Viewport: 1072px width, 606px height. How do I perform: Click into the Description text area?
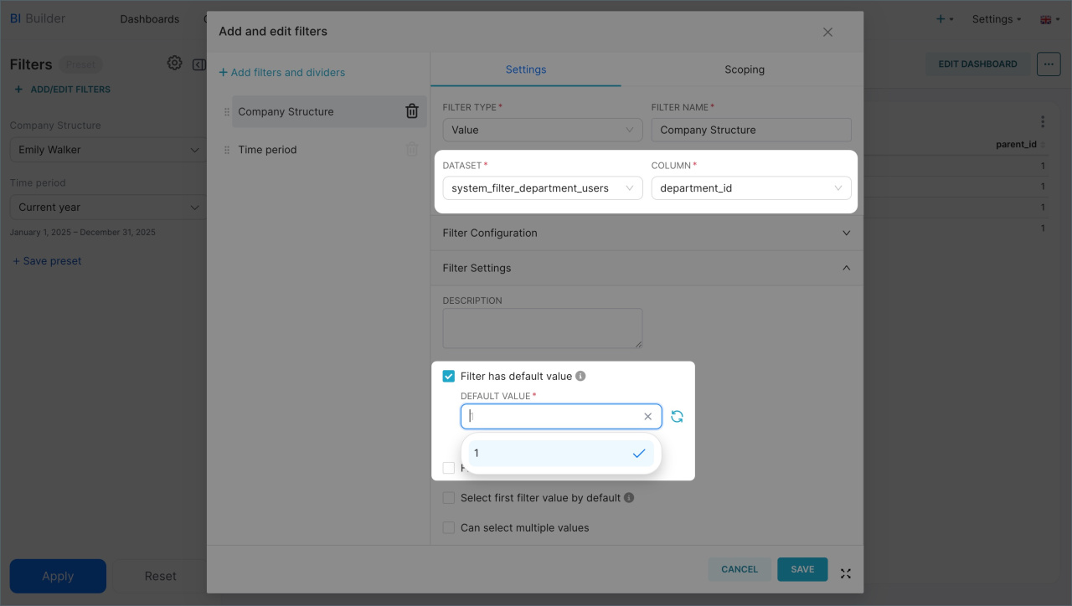(x=542, y=328)
